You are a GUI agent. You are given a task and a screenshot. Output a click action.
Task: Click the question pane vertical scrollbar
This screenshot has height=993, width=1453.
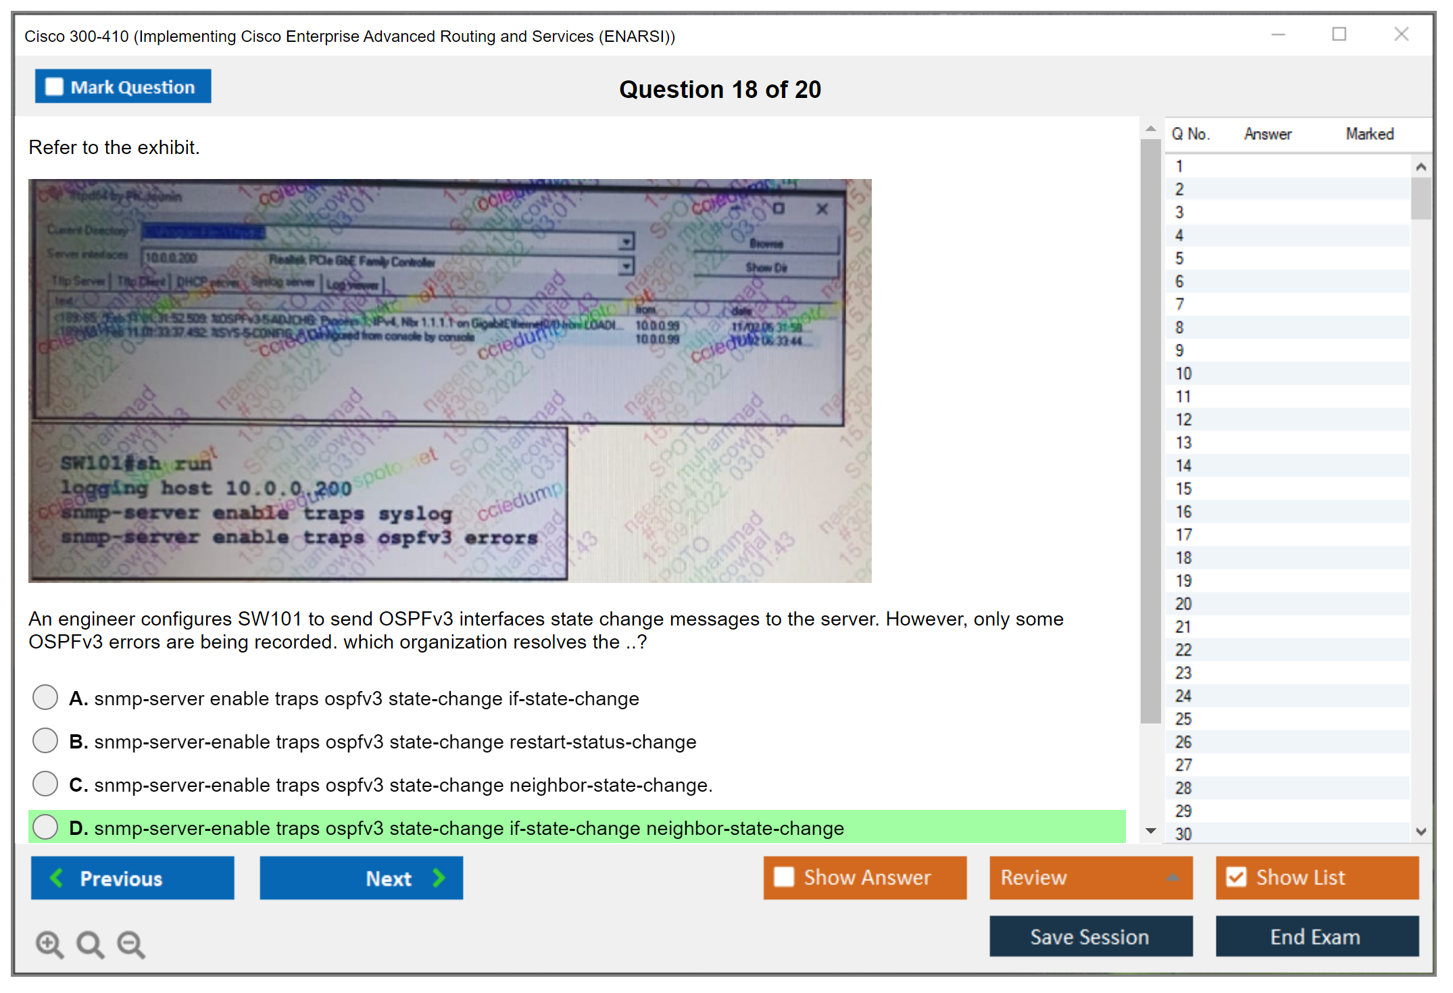click(x=1150, y=432)
